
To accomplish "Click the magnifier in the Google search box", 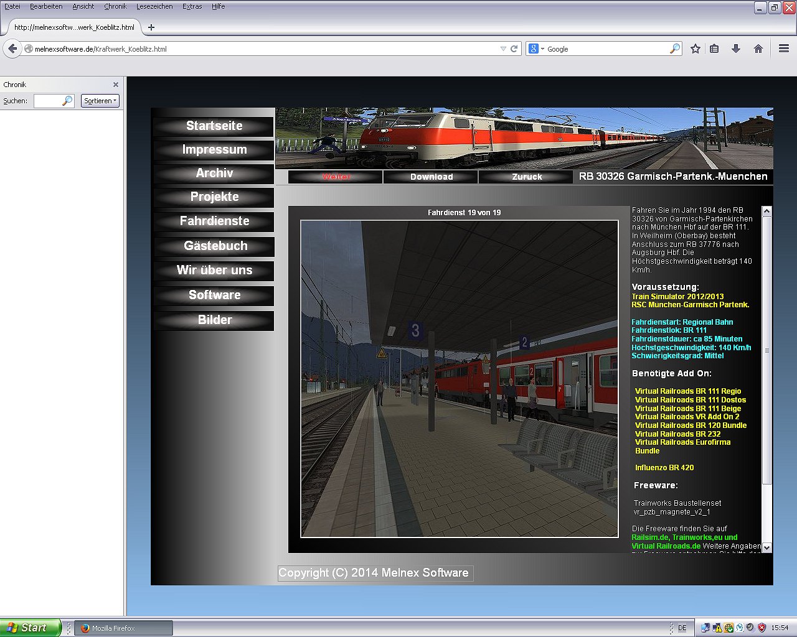I will pos(675,49).
